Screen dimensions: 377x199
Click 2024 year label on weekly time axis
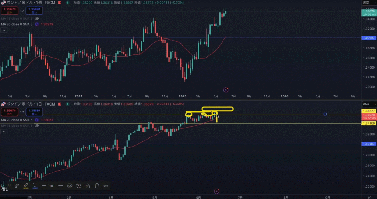click(79, 96)
